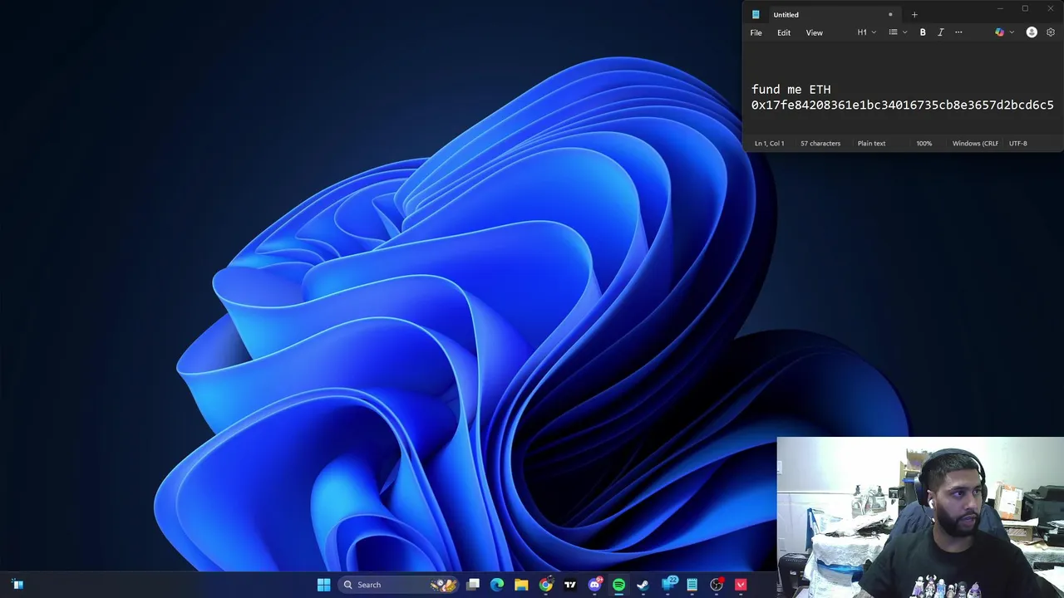Open the red V app on taskbar

click(741, 585)
